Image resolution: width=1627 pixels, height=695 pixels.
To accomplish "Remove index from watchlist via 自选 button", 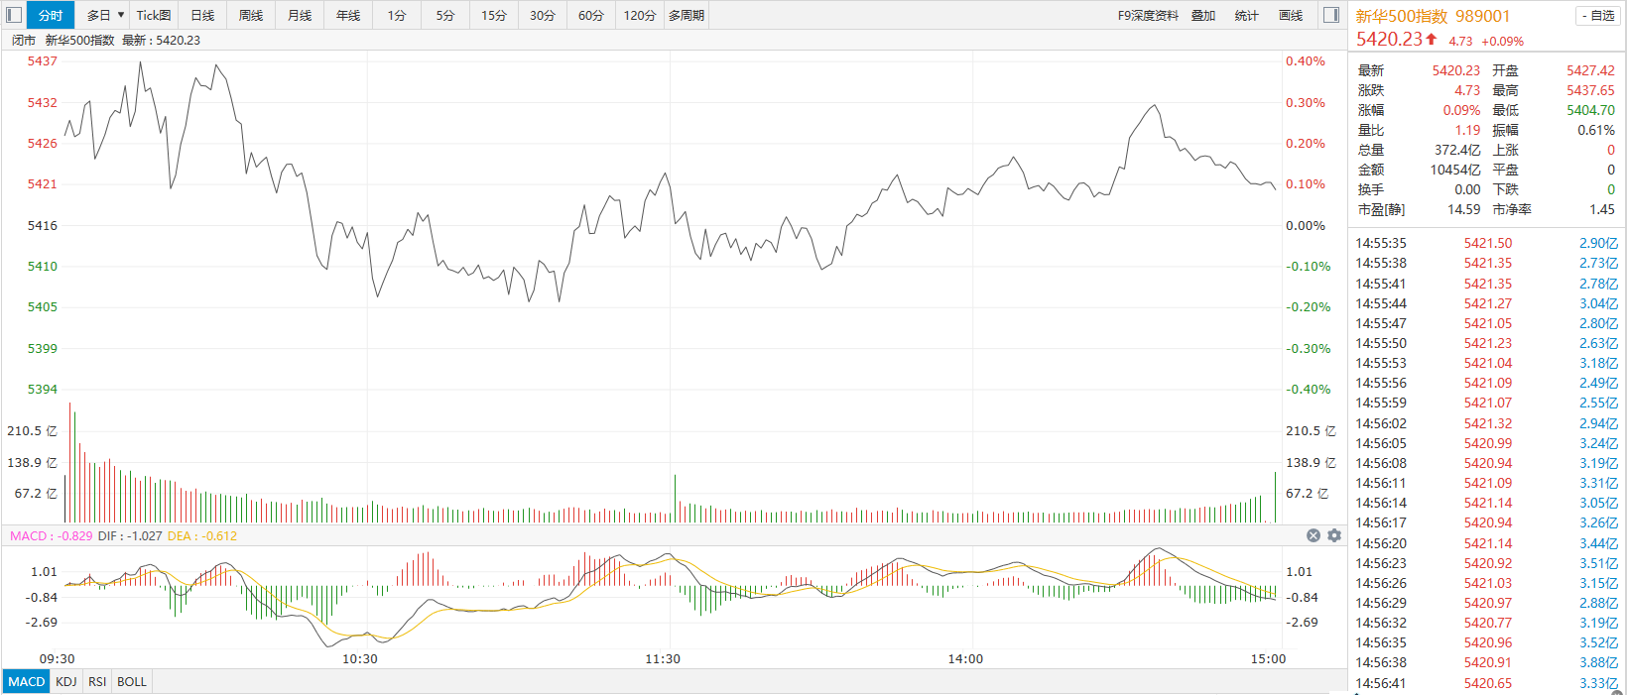I will coord(1597,16).
